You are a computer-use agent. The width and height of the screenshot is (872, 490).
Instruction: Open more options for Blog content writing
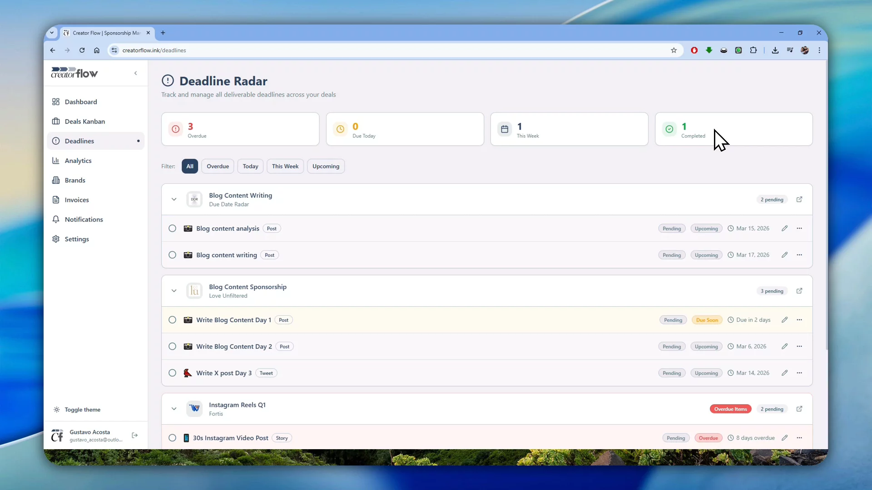(x=799, y=255)
